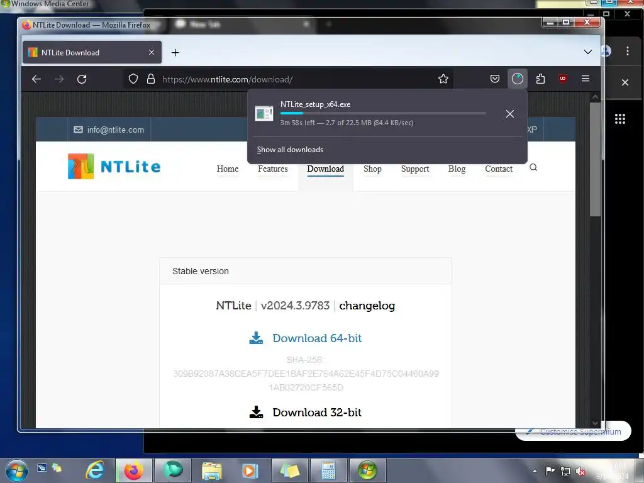Click the network tray icon

[565, 471]
